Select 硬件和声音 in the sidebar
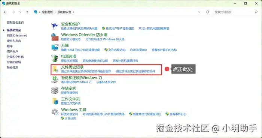This screenshot has width=262, height=138. click(x=14, y=41)
